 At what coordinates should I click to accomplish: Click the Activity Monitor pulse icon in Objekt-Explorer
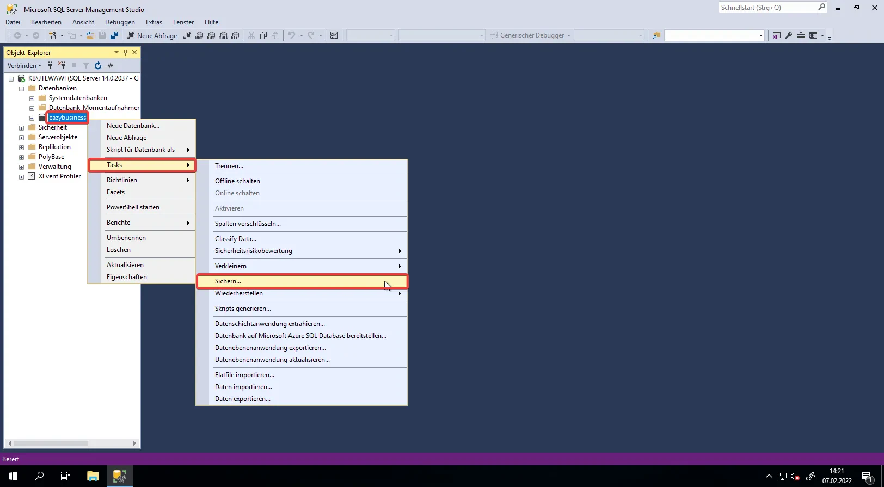click(x=110, y=65)
